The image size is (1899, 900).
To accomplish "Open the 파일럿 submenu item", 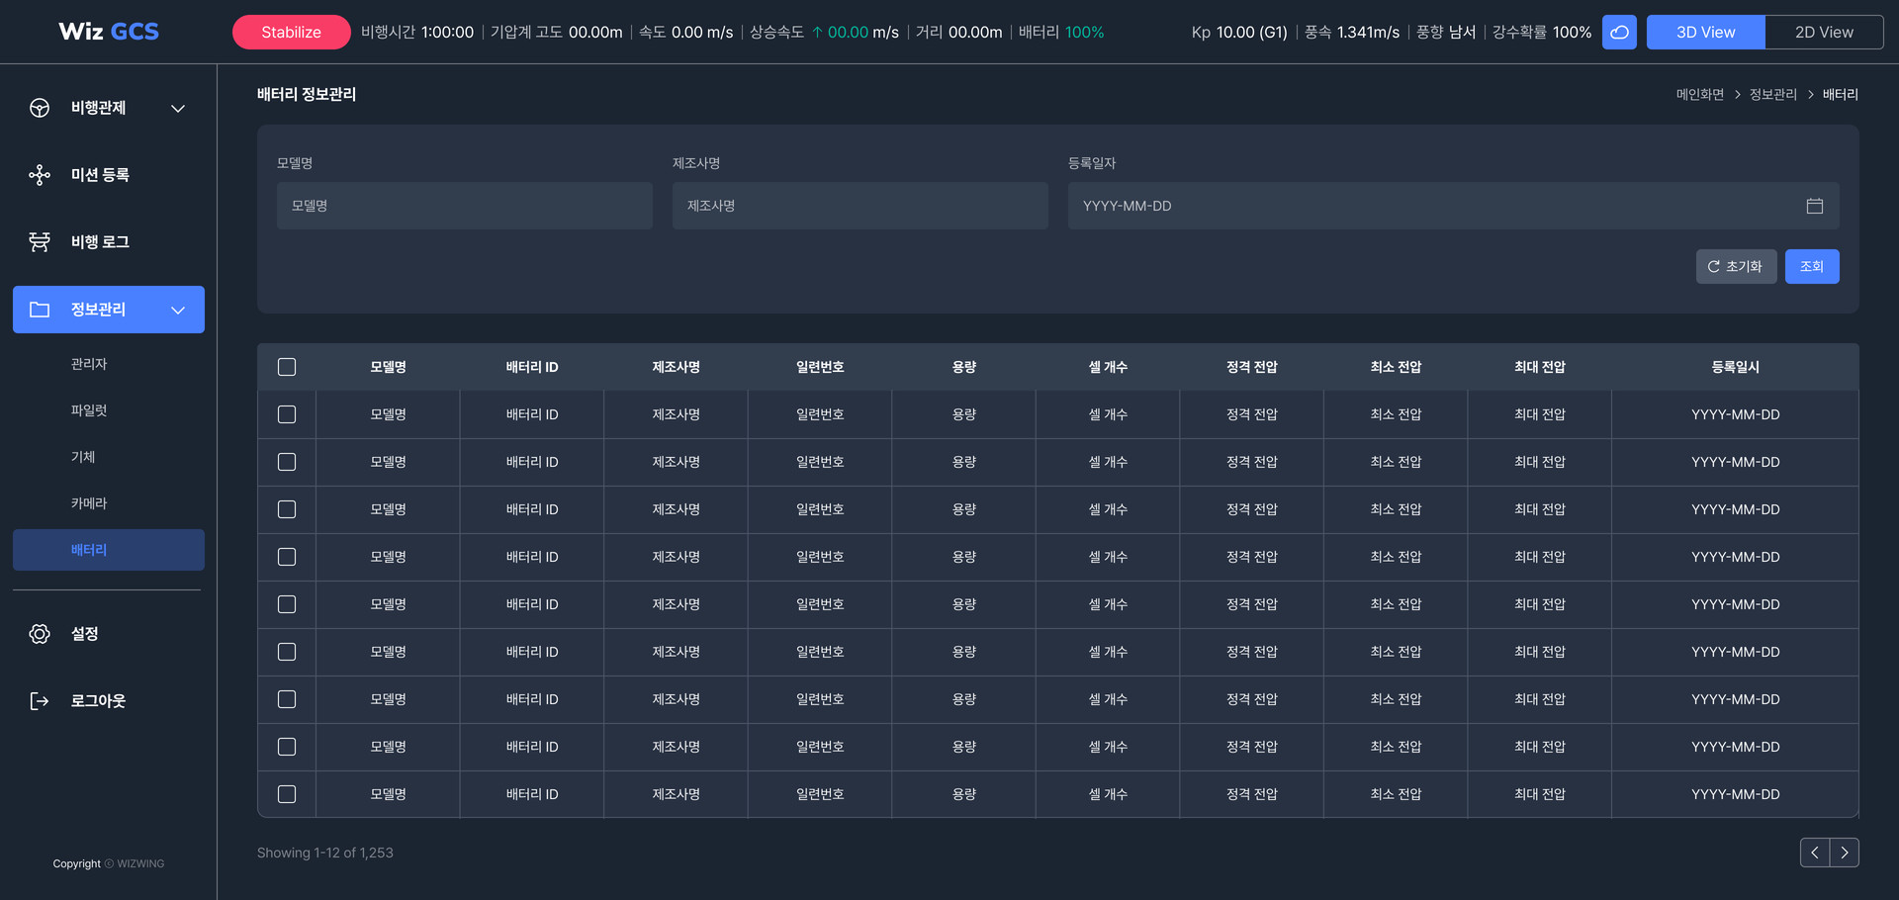I will tap(89, 410).
